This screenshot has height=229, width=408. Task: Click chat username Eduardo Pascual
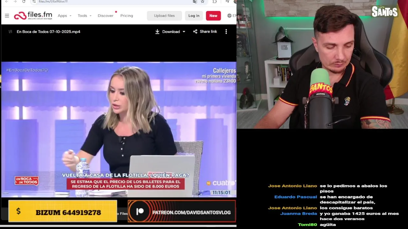point(295,197)
